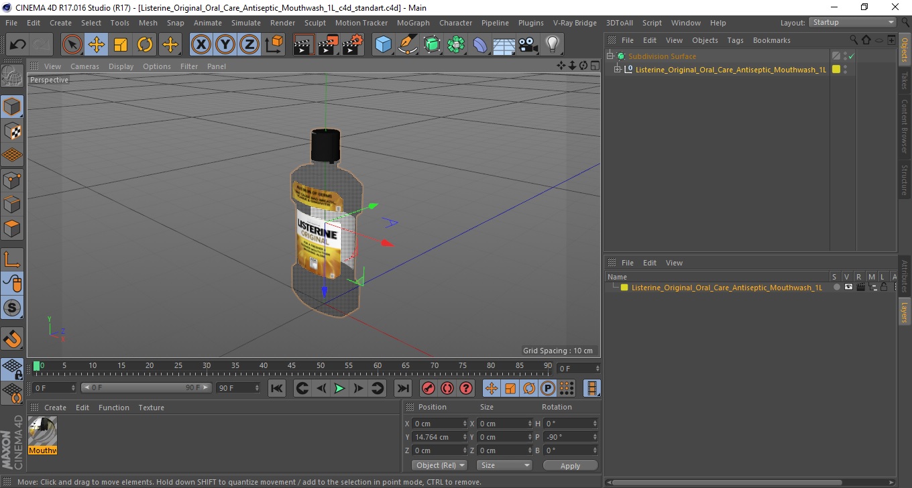Click the Y position field 14.764 cm
Image resolution: width=912 pixels, height=488 pixels.
click(x=440, y=437)
